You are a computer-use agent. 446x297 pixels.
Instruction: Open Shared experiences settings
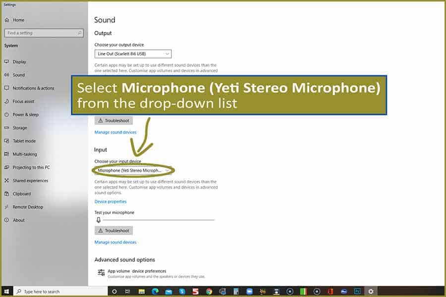click(x=31, y=180)
